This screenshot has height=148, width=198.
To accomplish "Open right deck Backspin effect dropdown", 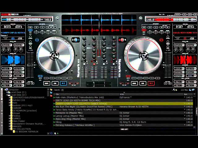I will (x=191, y=45).
